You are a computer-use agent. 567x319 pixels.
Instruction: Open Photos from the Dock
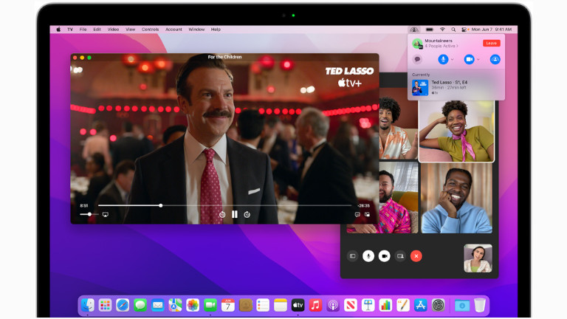pos(193,305)
